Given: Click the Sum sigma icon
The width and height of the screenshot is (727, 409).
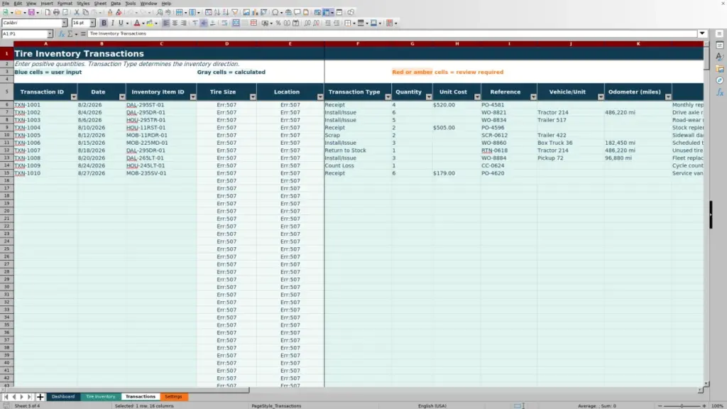Looking at the screenshot, I should pyautogui.click(x=70, y=34).
